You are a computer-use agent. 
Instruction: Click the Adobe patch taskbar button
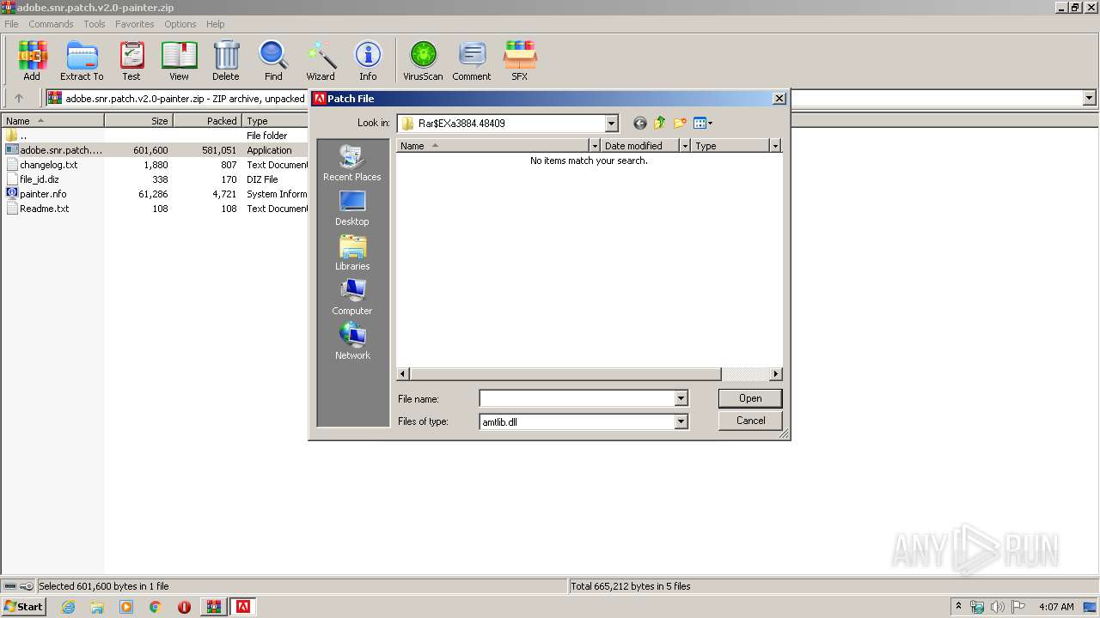pos(243,607)
